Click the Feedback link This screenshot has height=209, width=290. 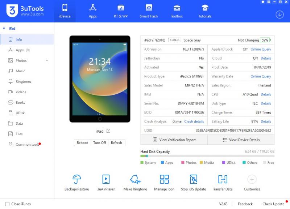click(245, 204)
